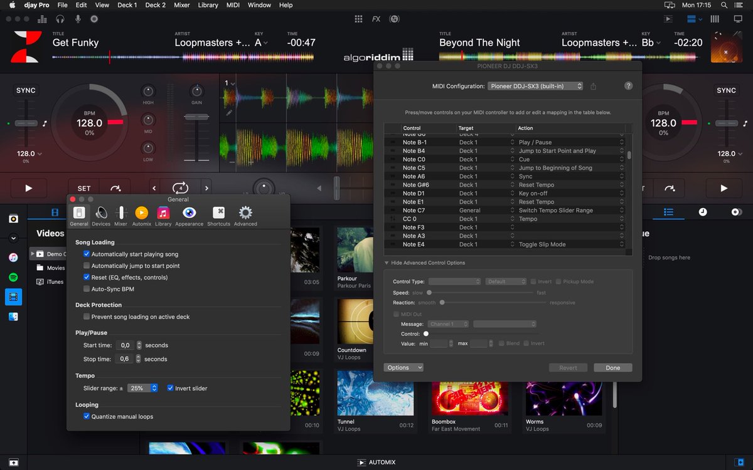Viewport: 753px width, 470px height.
Task: Open the Library menu
Action: [208, 5]
